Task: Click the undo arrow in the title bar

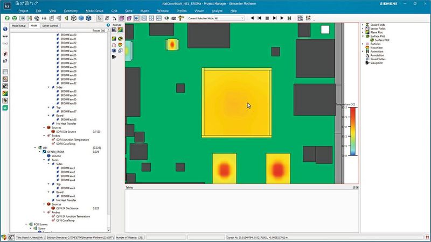Action: tap(31, 3)
